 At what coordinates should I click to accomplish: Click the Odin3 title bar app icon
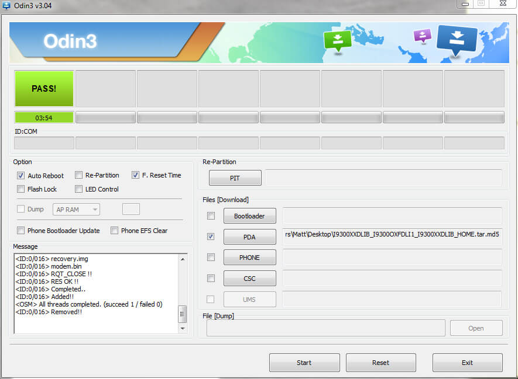(x=6, y=5)
